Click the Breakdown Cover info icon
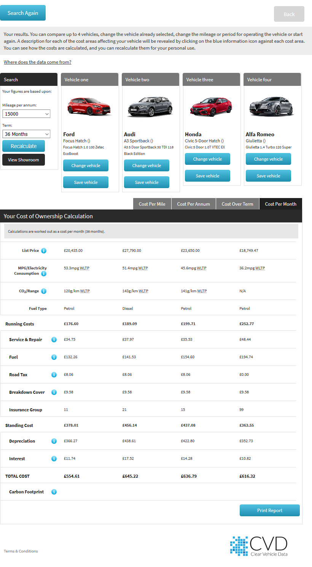This screenshot has height=567, width=312. (x=54, y=392)
